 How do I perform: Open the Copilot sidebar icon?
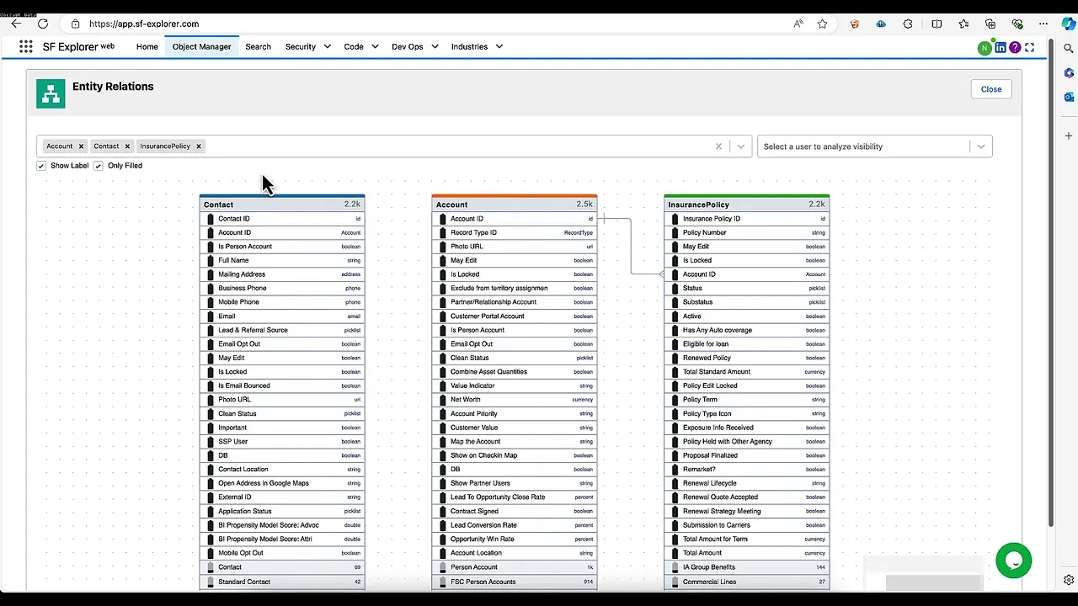click(x=1068, y=24)
